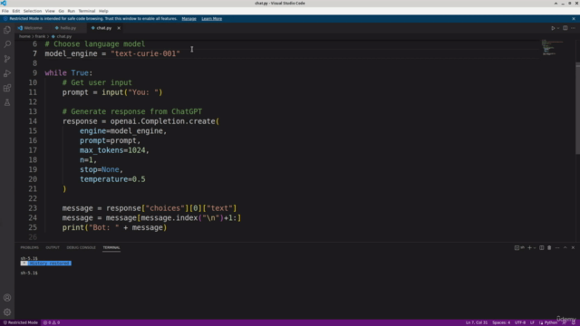This screenshot has width=580, height=326.
Task: Change encoding via UTF-8 status item
Action: (x=520, y=322)
